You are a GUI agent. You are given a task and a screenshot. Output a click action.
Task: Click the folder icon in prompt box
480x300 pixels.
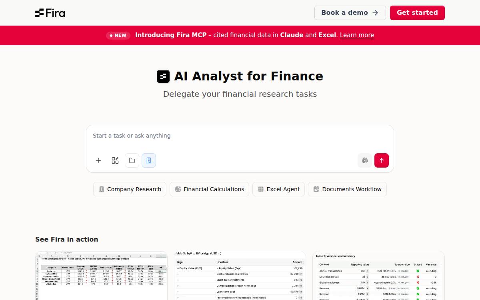132,160
